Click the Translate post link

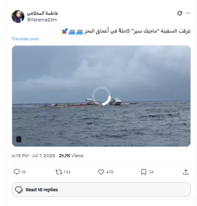coord(25,39)
